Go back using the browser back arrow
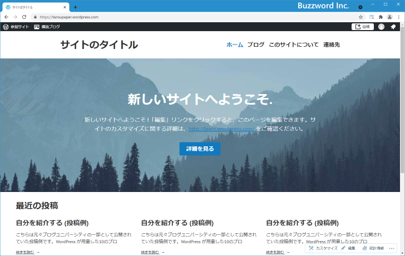Viewport: 405px width, 256px height. 7,17
